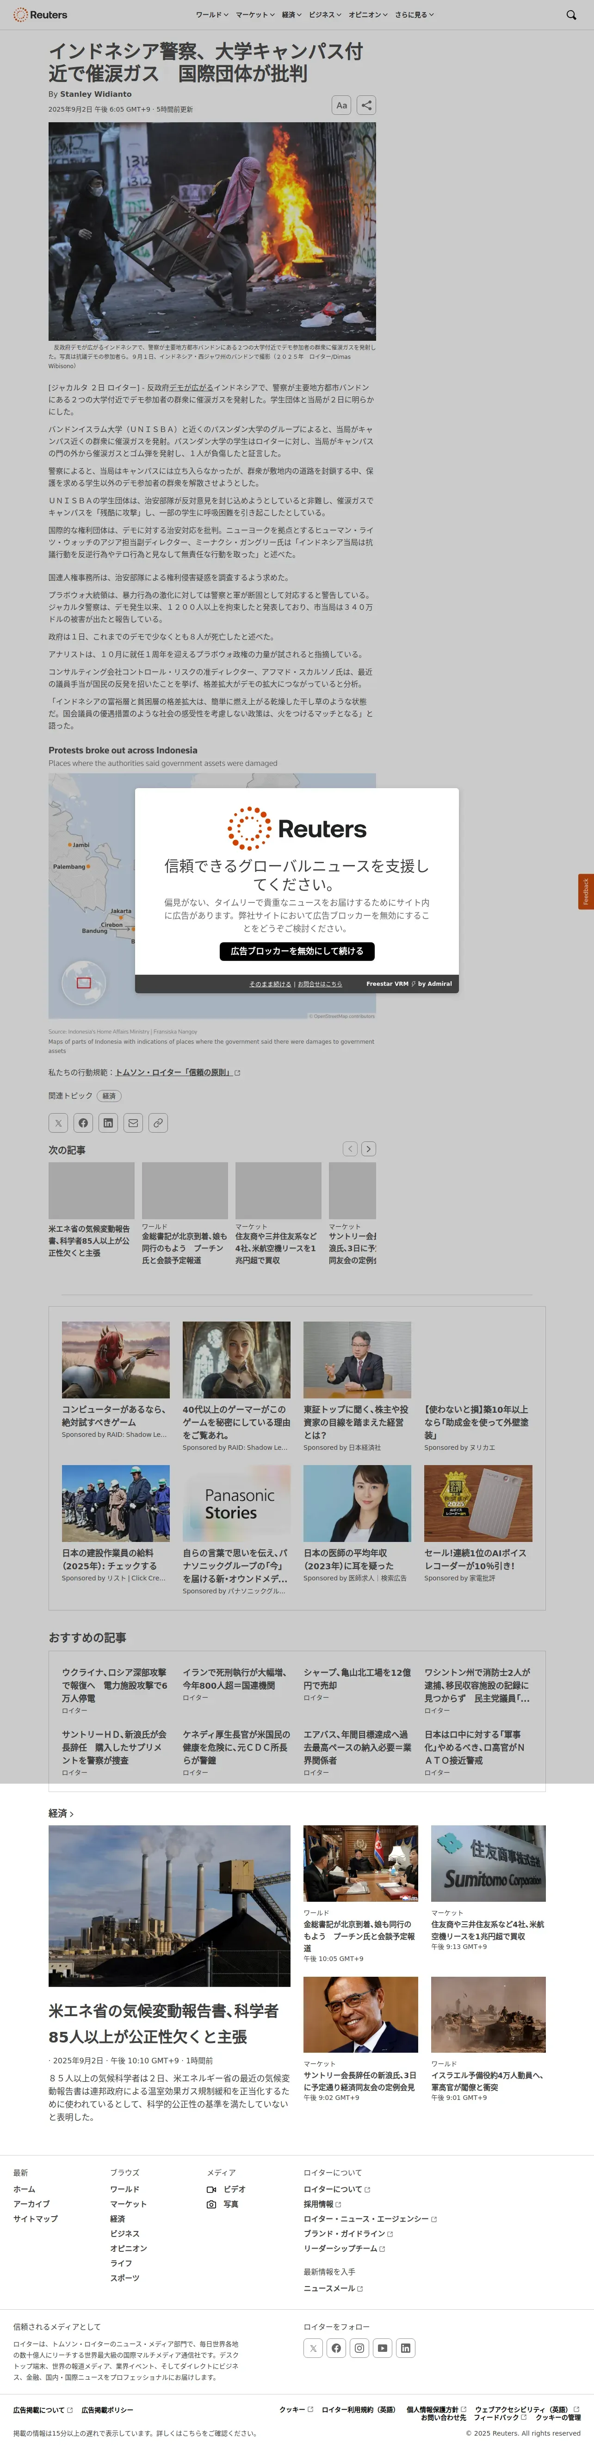Expand the オピニオン menu in the header

(368, 15)
